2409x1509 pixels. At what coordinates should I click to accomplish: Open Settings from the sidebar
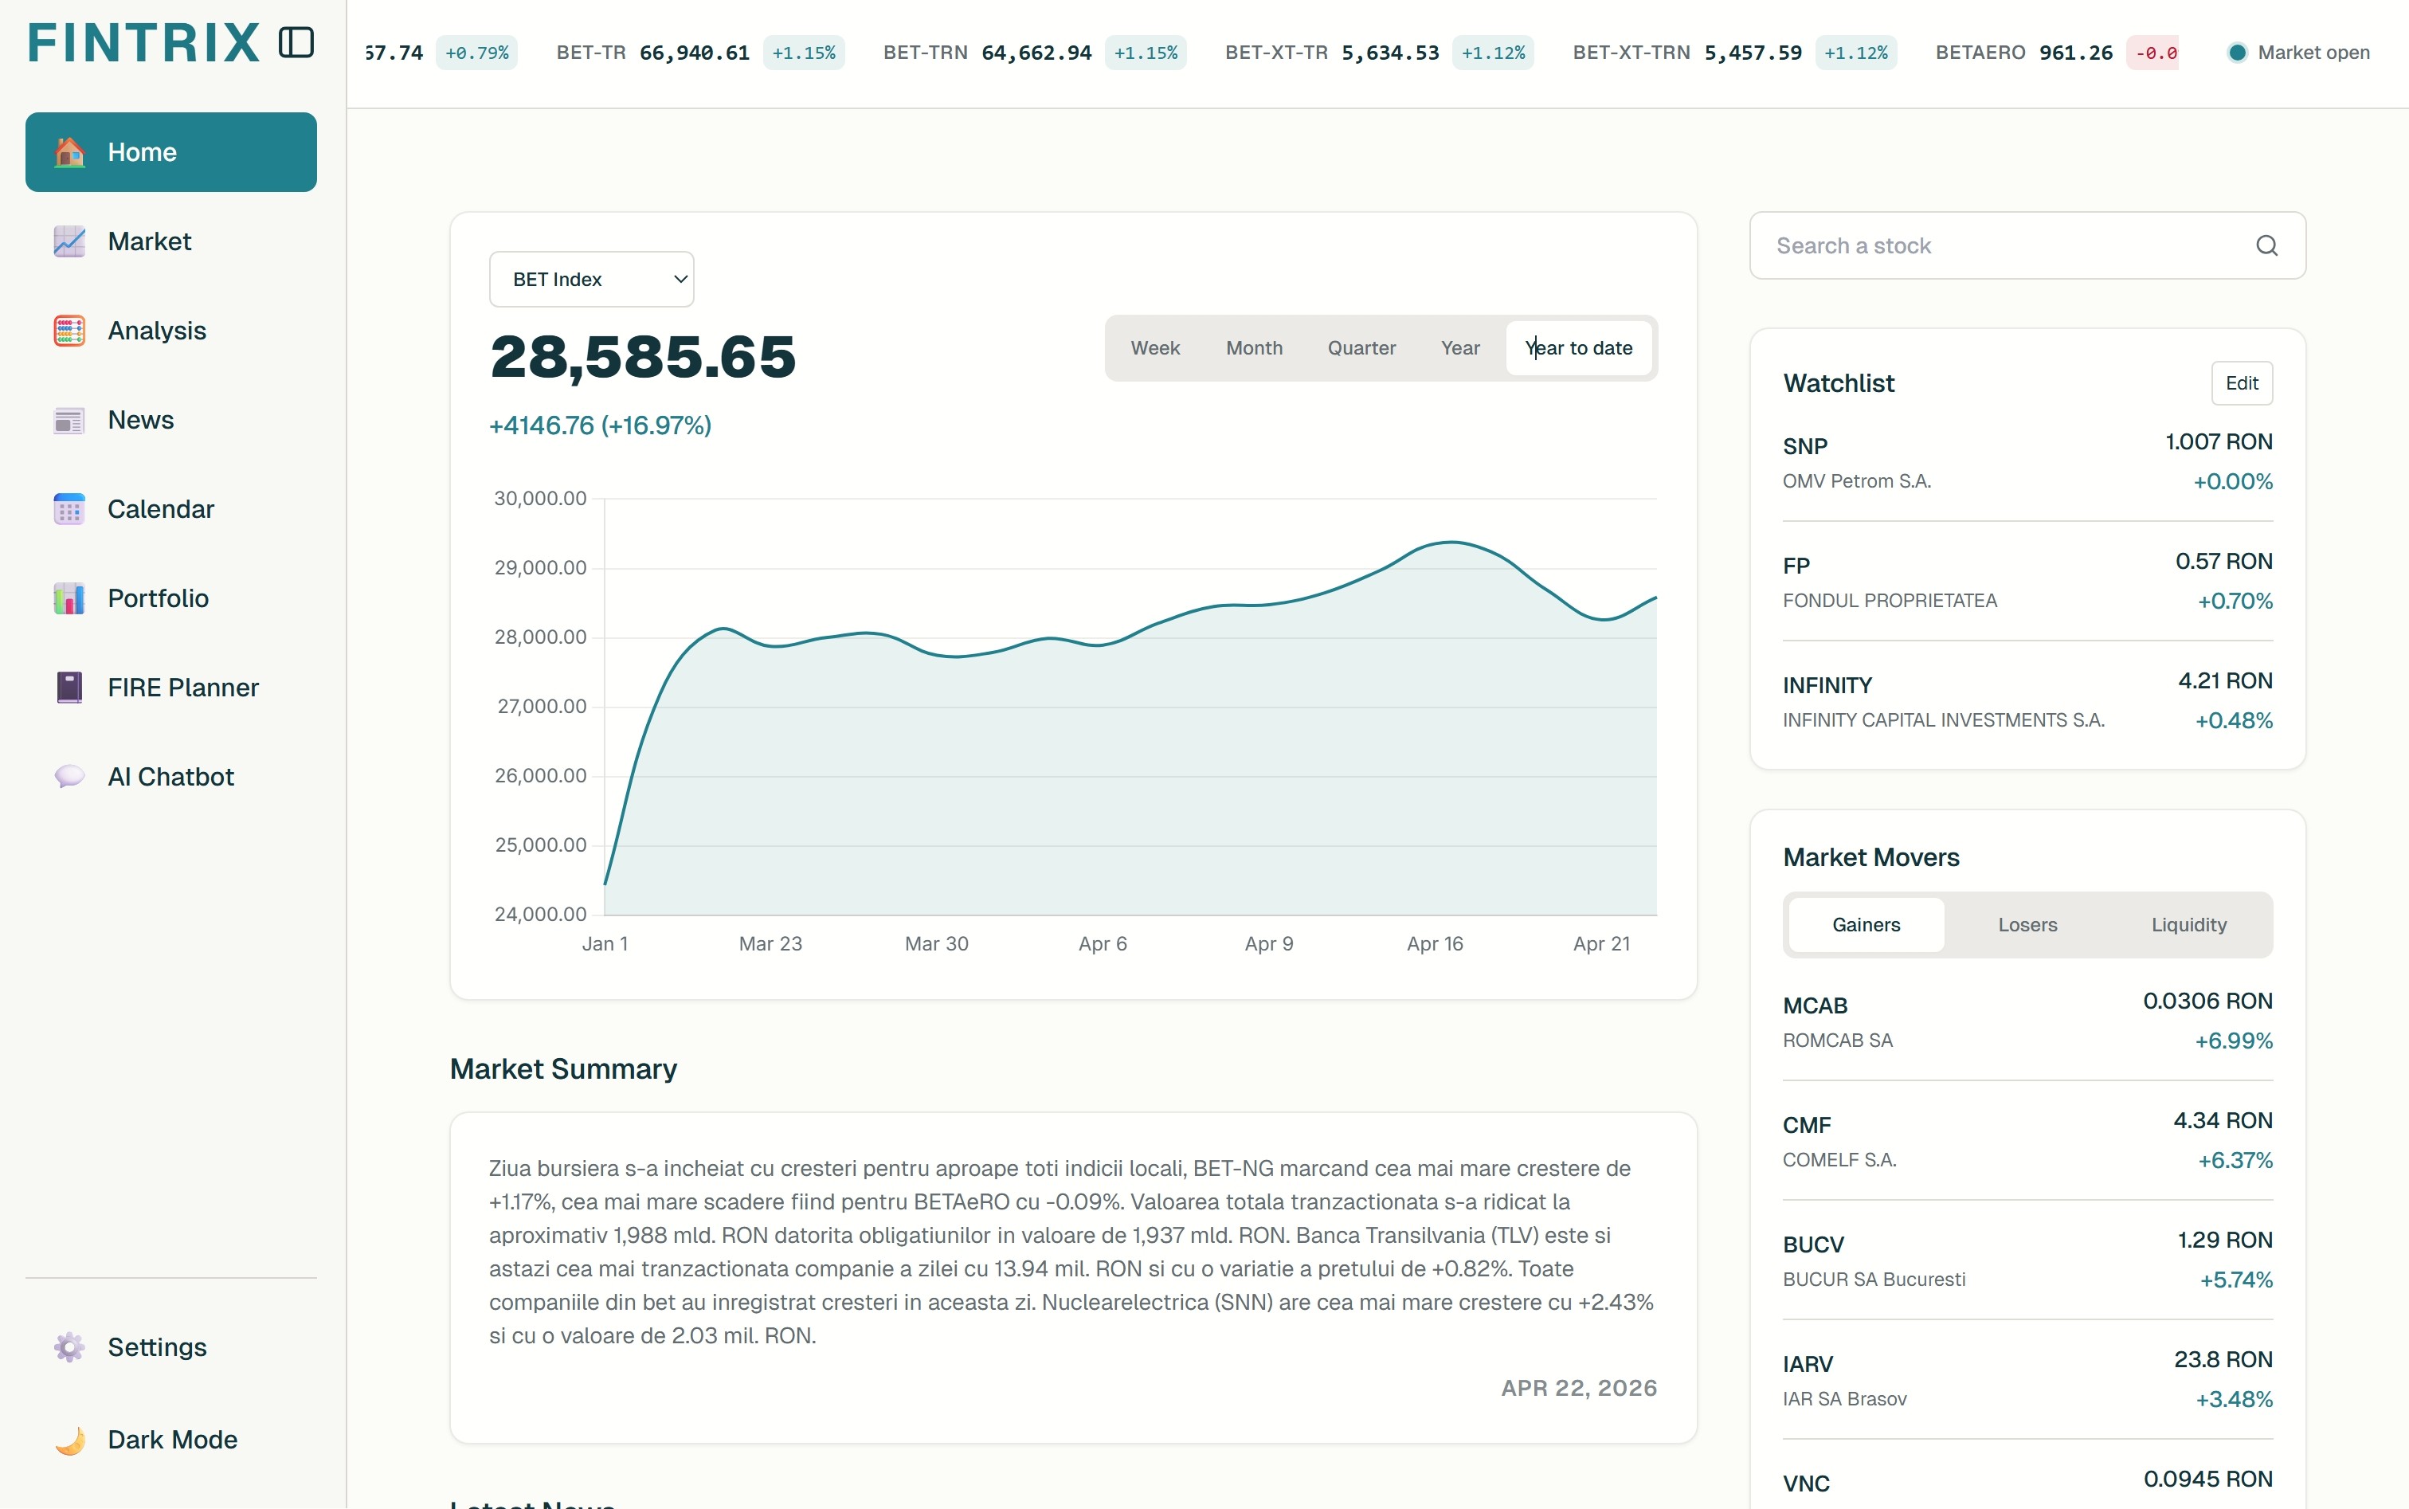point(157,1347)
